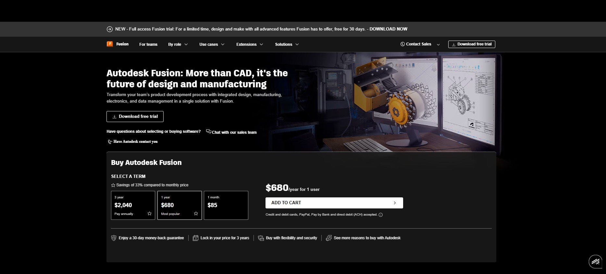Click the star icon beside Savings of 33%
The width and height of the screenshot is (606, 274).
(x=113, y=185)
